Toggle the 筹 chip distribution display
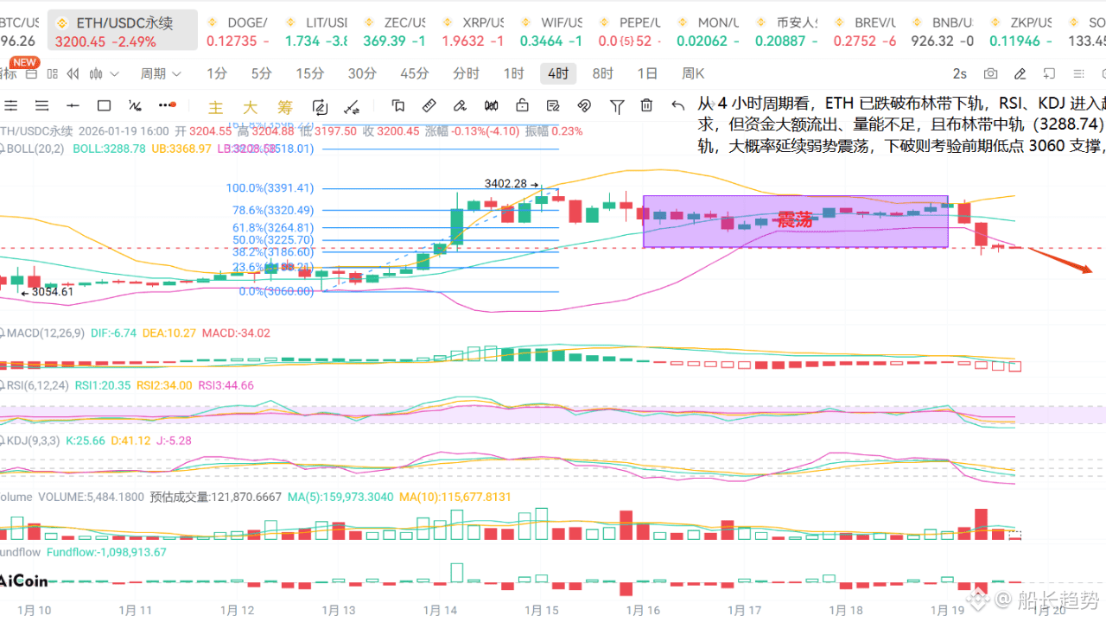1106x622 pixels. (283, 105)
